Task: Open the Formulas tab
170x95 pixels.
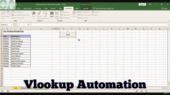Action: (38, 8)
